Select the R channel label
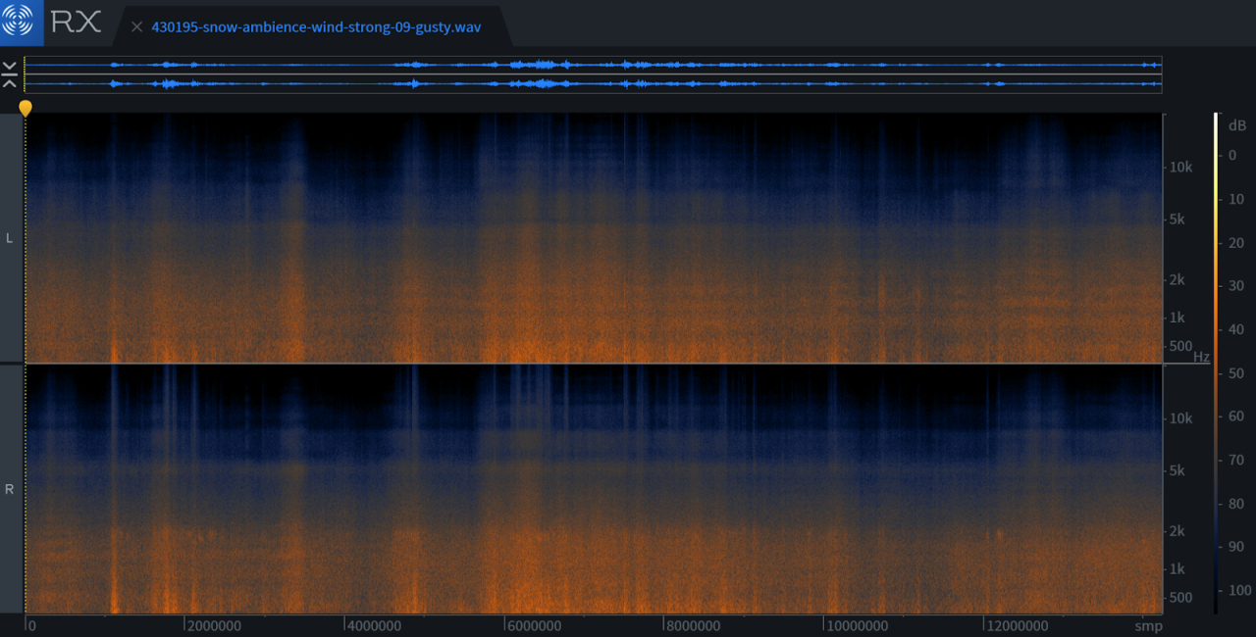The image size is (1256, 637). click(x=9, y=488)
